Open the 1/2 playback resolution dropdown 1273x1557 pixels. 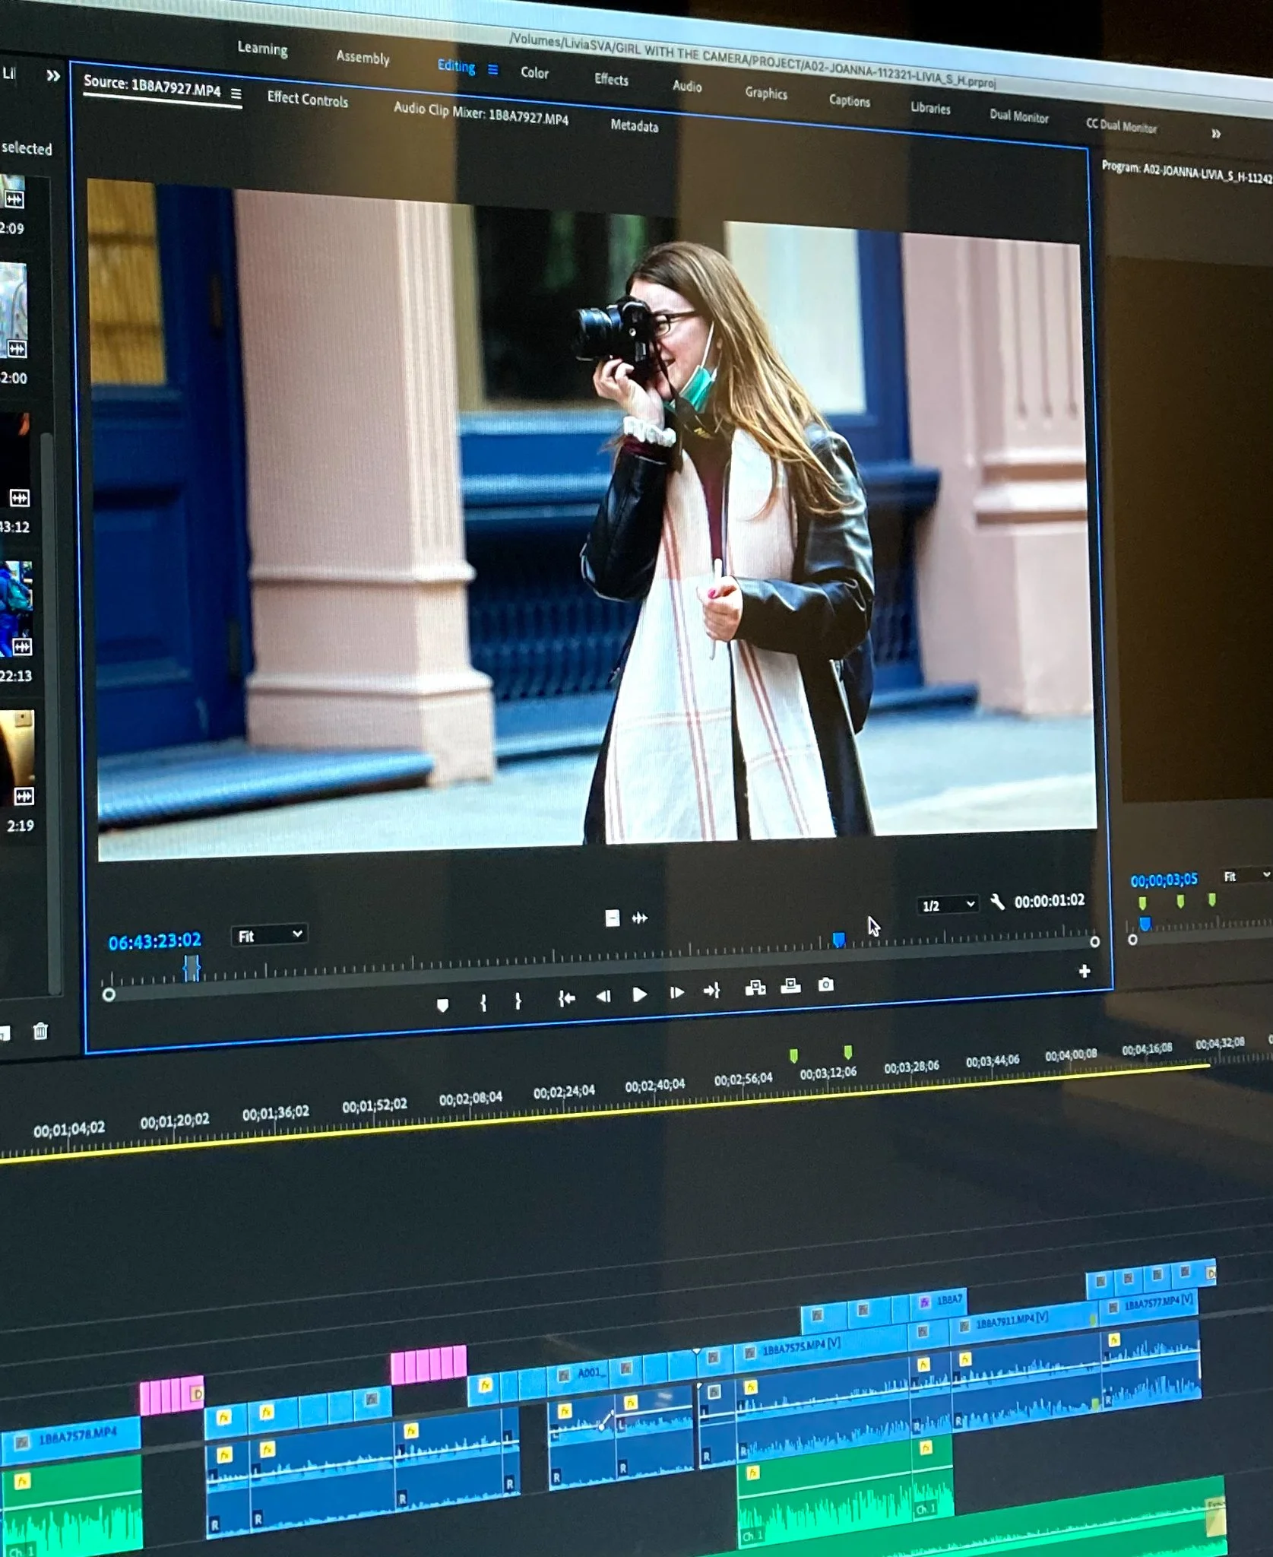947,905
